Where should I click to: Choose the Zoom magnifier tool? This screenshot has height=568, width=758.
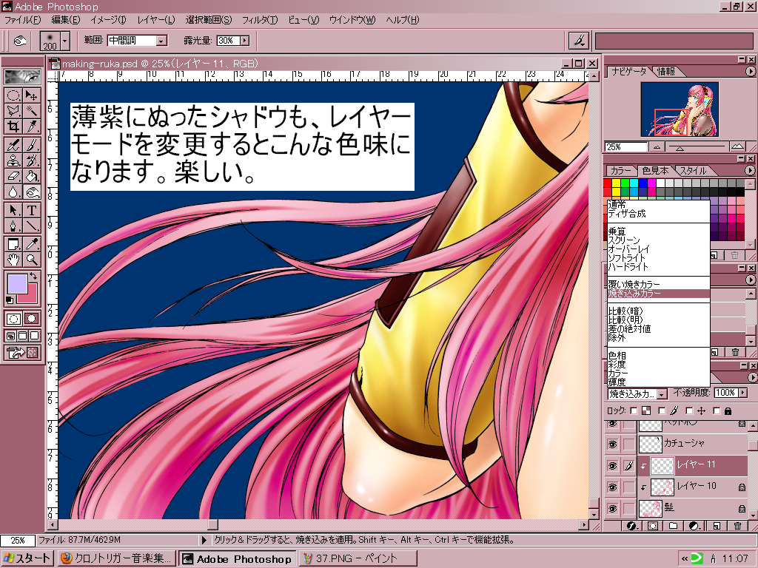pyautogui.click(x=32, y=260)
